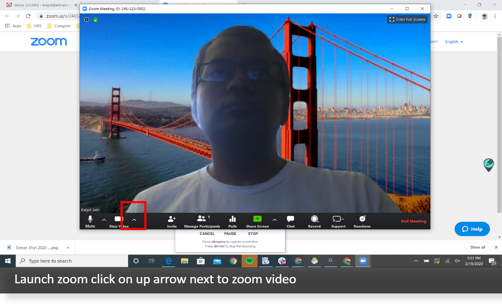This screenshot has width=502, height=304.
Task: Open the Apps bookmarks shortcut
Action: click(x=13, y=26)
